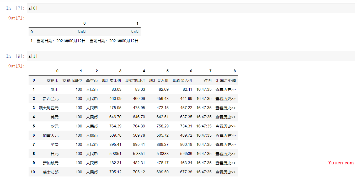Open 查看历史>> for 加拿大元
This screenshot has height=177, width=357.
[x=226, y=135]
